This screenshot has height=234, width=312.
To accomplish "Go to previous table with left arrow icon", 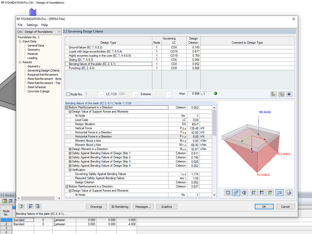I will [x=30, y=206].
